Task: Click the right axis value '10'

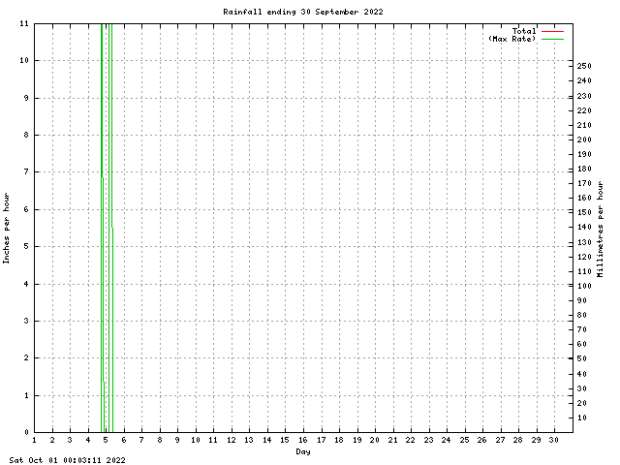Action: click(581, 418)
